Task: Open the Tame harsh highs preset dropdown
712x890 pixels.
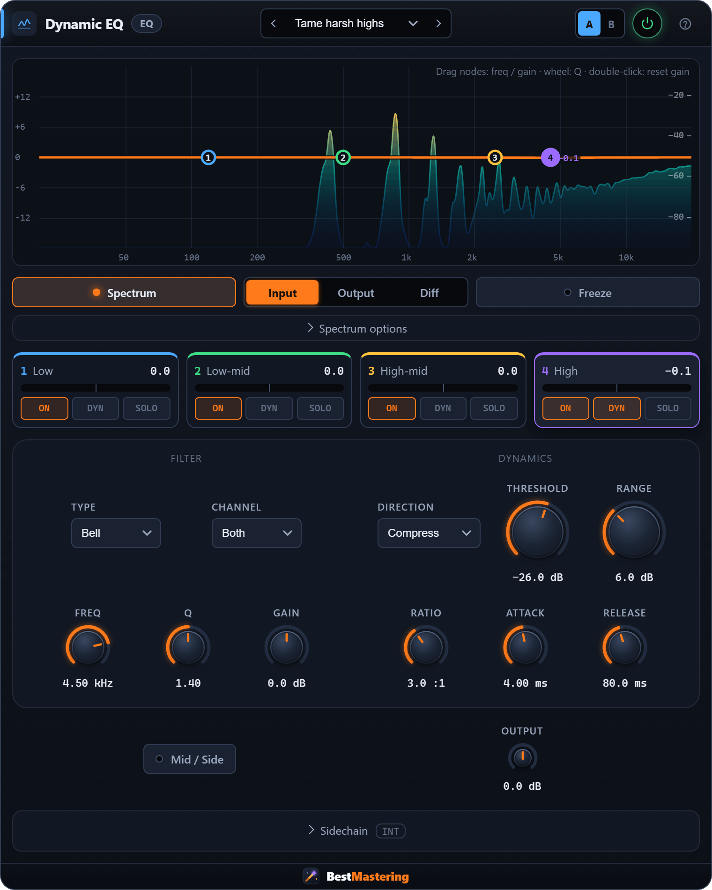Action: coord(356,23)
